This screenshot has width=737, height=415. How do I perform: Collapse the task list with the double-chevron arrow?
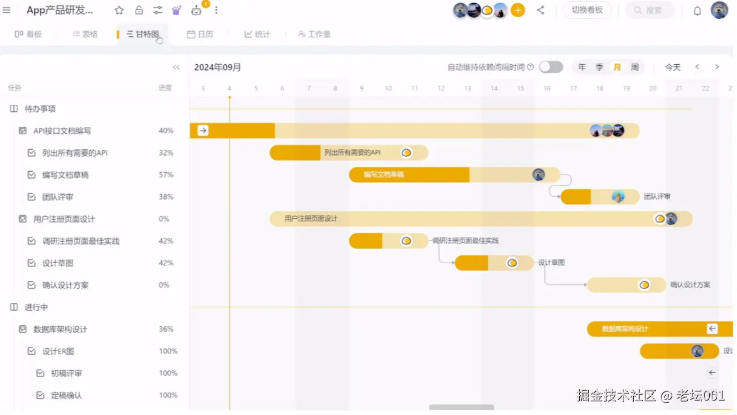[x=176, y=67]
